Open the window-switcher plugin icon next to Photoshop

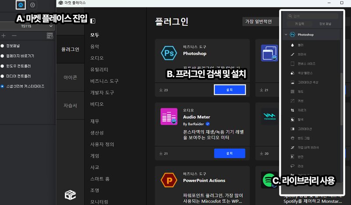(269, 53)
